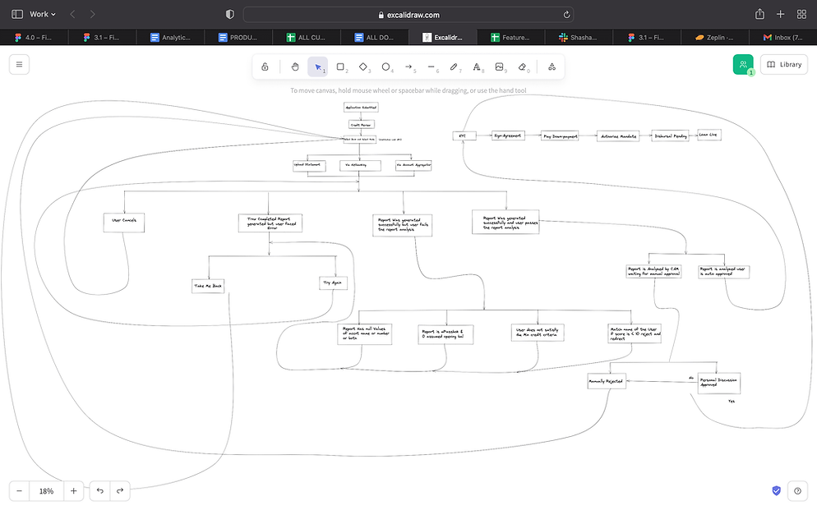Open the Library panel
Screen dimensions: 817x510
click(x=783, y=65)
